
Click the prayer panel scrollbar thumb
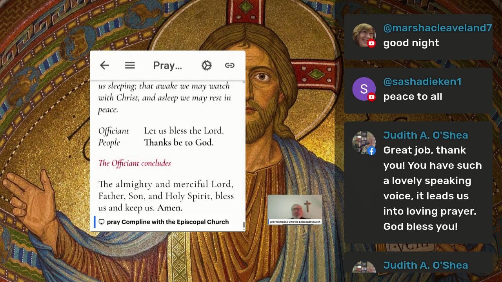click(x=244, y=226)
